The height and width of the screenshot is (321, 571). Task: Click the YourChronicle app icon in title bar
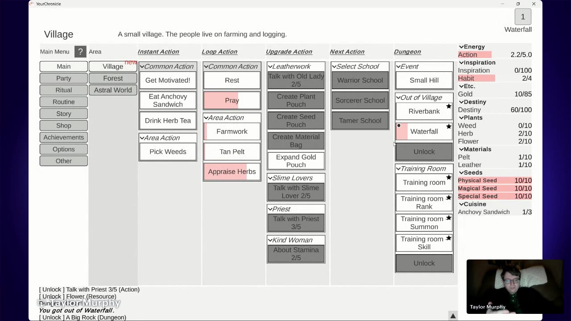pyautogui.click(x=32, y=4)
